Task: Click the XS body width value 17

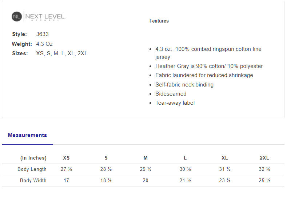Action: pos(66,180)
